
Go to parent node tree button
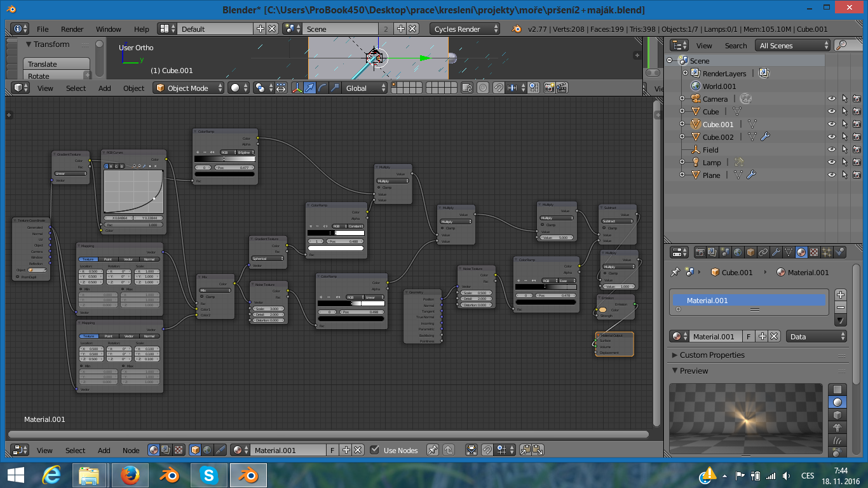tap(449, 450)
